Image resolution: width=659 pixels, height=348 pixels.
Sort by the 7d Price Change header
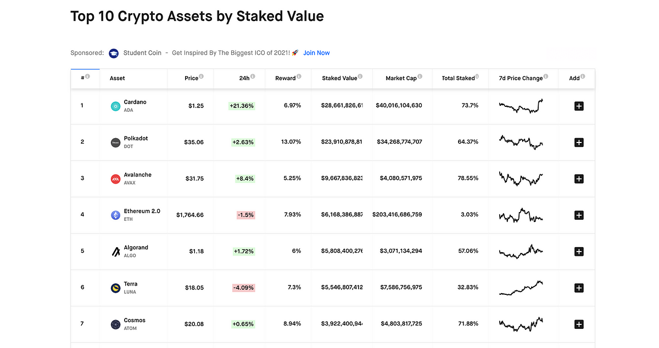point(521,78)
